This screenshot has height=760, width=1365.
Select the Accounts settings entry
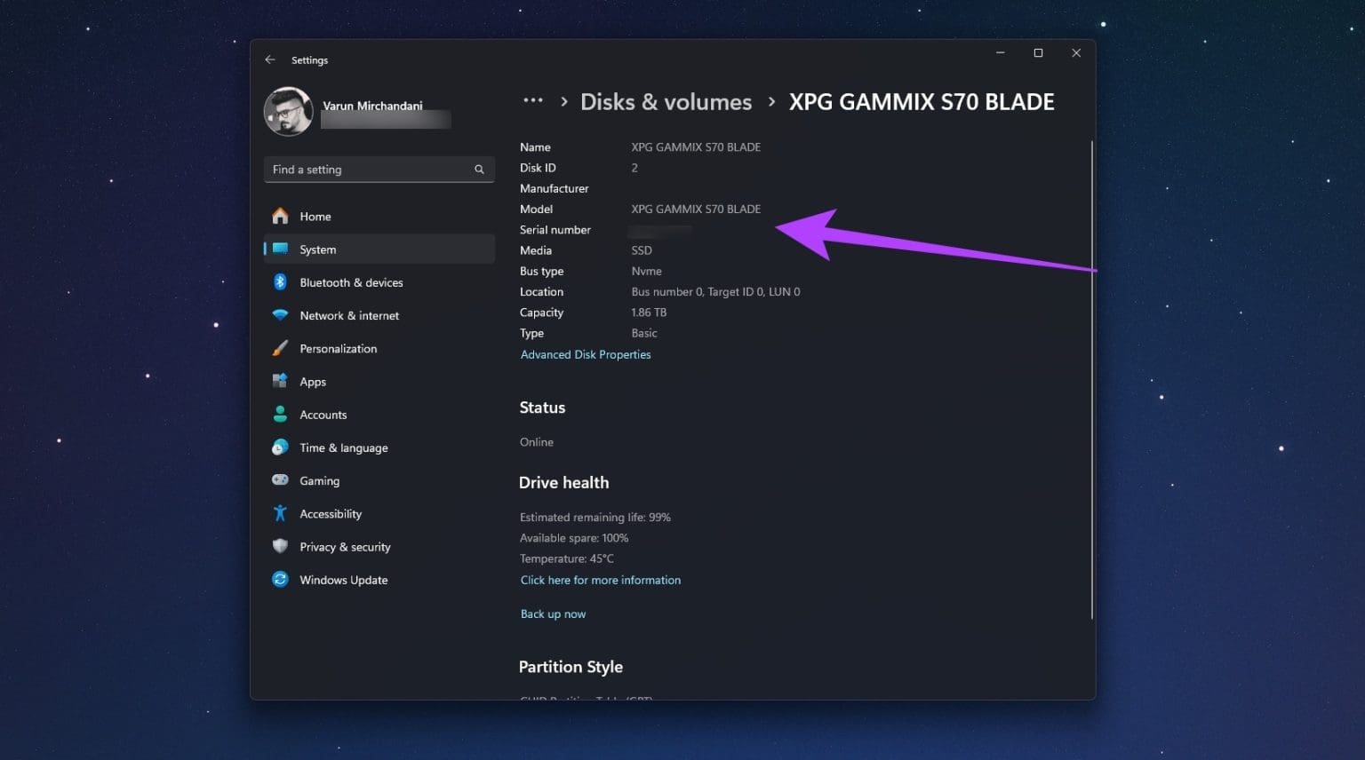pos(323,414)
